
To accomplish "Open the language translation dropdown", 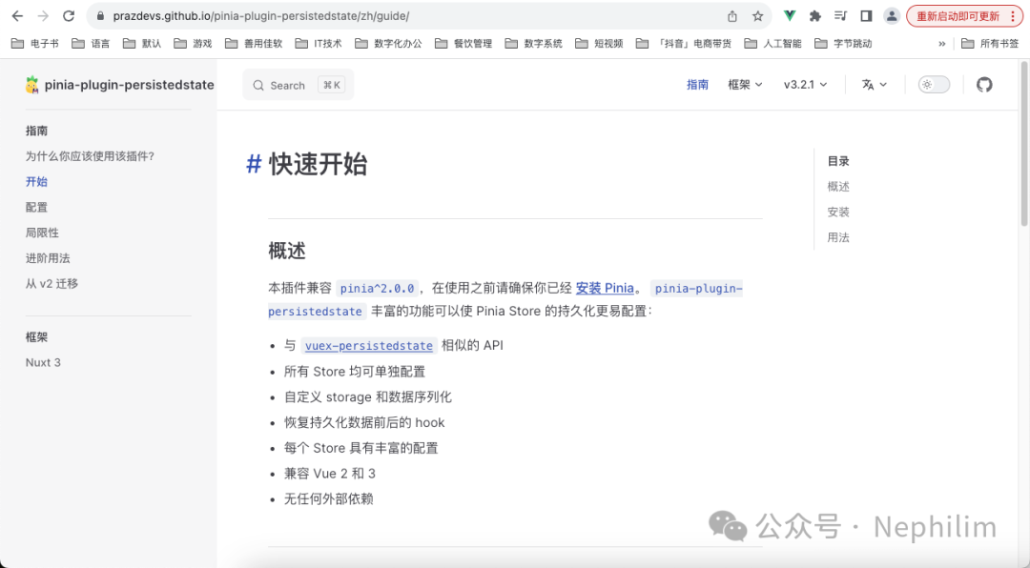I will point(874,84).
